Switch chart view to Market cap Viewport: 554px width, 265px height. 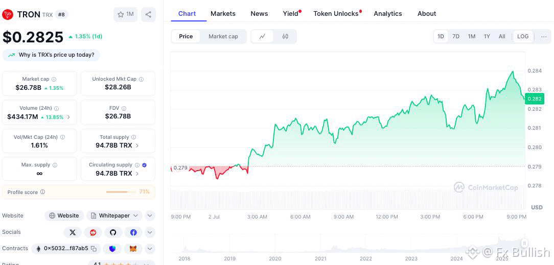pyautogui.click(x=223, y=36)
